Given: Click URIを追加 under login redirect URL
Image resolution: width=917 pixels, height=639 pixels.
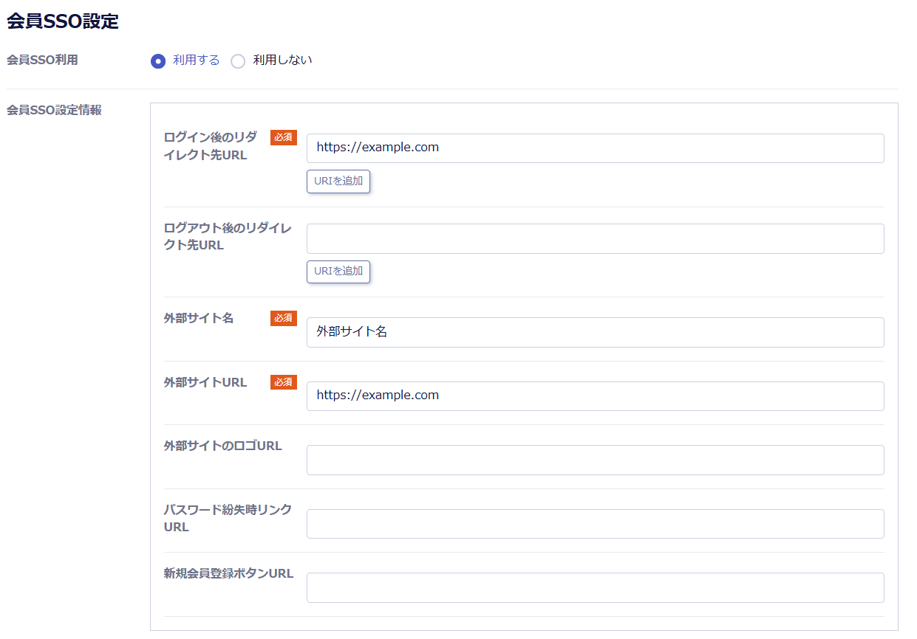Looking at the screenshot, I should click(x=338, y=182).
